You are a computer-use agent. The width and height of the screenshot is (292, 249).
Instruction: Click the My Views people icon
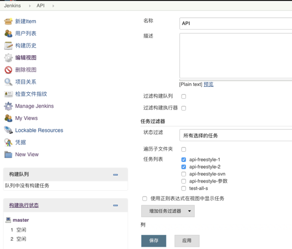pos(8,118)
